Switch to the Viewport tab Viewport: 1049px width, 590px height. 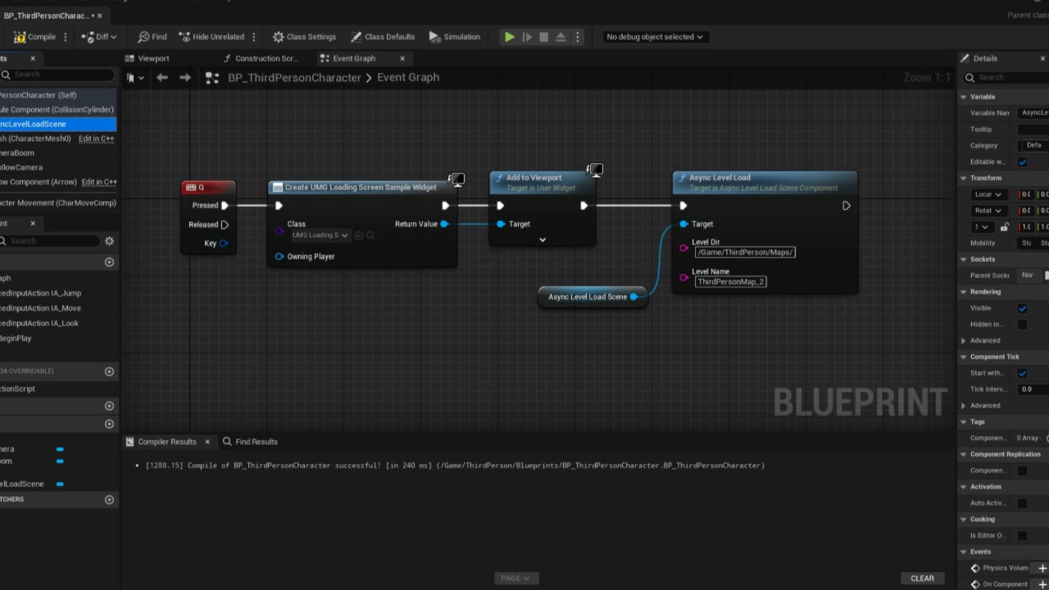152,59
